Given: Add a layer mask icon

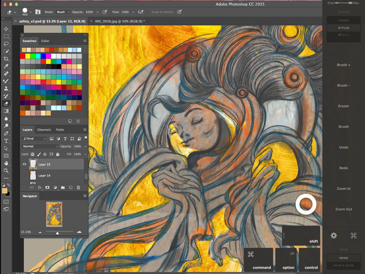Looking at the screenshot, I should click(47, 188).
